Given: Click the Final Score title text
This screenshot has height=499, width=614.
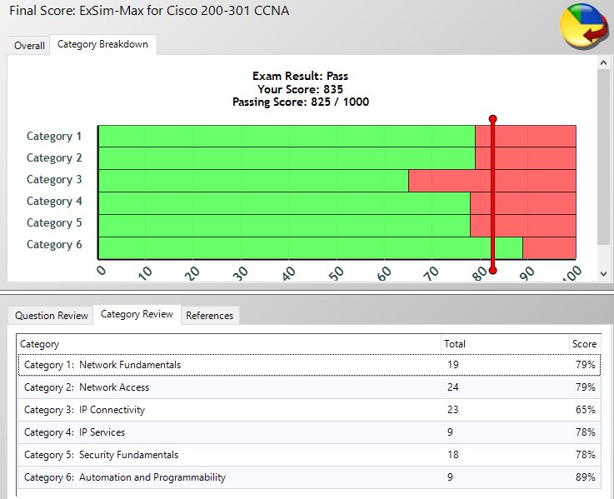Looking at the screenshot, I should pos(149,11).
